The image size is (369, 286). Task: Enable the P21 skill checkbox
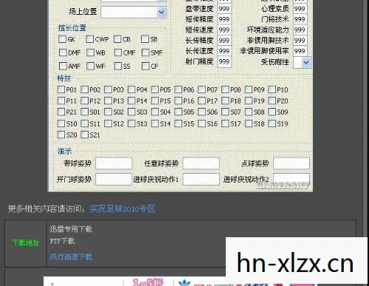click(x=61, y=112)
